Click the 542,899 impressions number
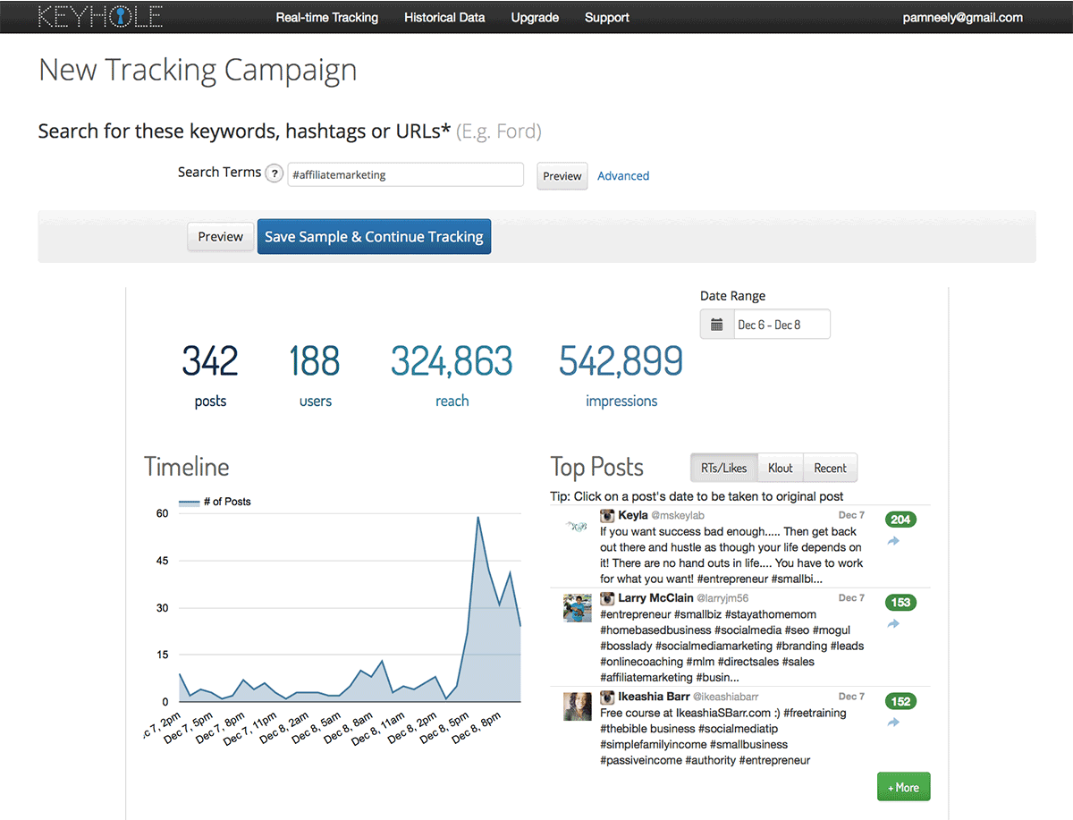 [621, 361]
